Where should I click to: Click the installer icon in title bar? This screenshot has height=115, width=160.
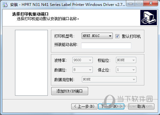(x=5, y=5)
